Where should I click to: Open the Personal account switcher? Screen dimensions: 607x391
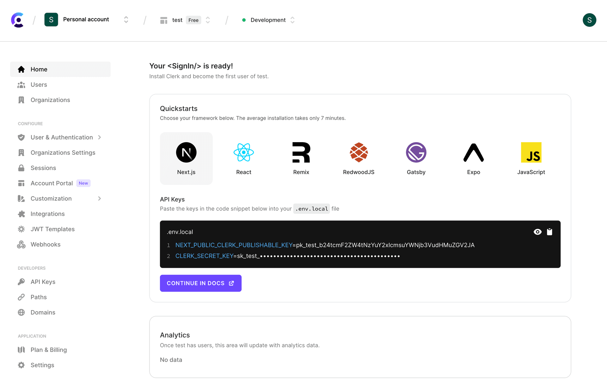(126, 20)
